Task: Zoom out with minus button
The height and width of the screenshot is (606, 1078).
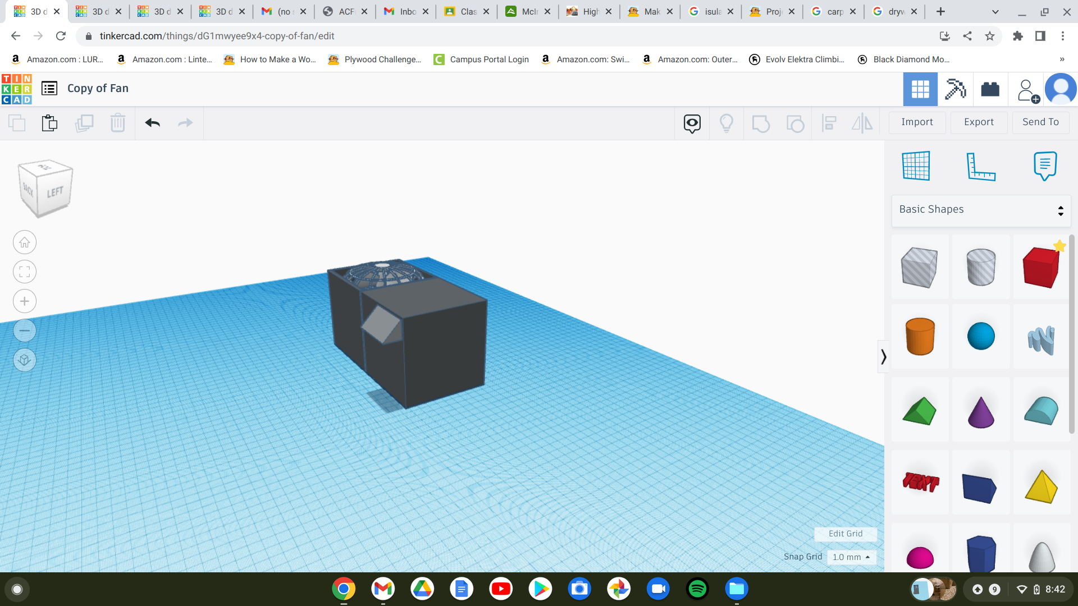Action: (x=25, y=330)
